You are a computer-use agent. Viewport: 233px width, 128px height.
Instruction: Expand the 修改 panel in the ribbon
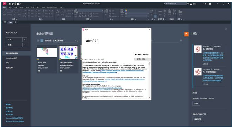pos(41,19)
